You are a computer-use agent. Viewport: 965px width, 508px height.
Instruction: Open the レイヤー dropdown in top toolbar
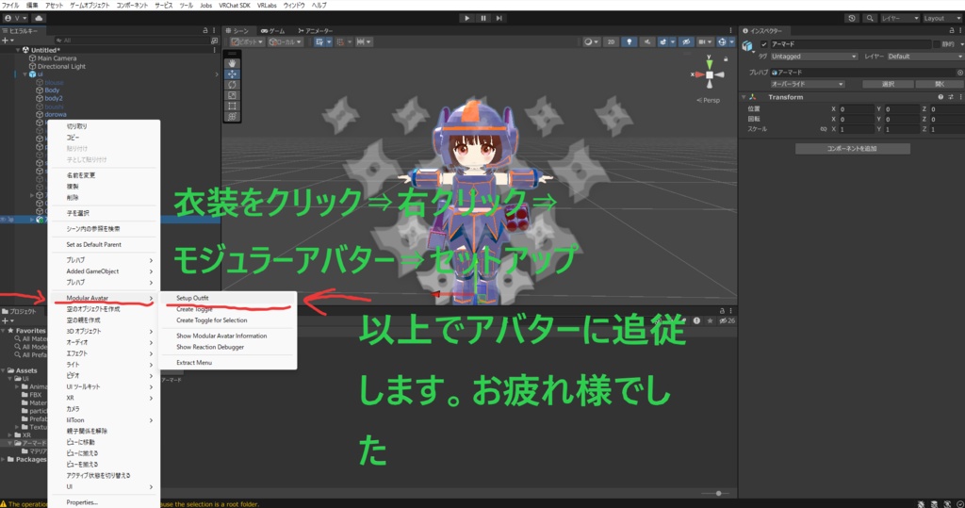[x=900, y=18]
